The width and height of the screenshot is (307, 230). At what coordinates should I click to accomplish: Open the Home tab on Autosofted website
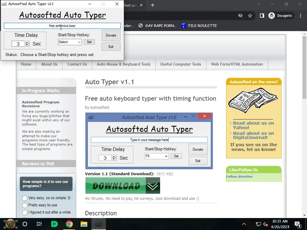point(26,64)
